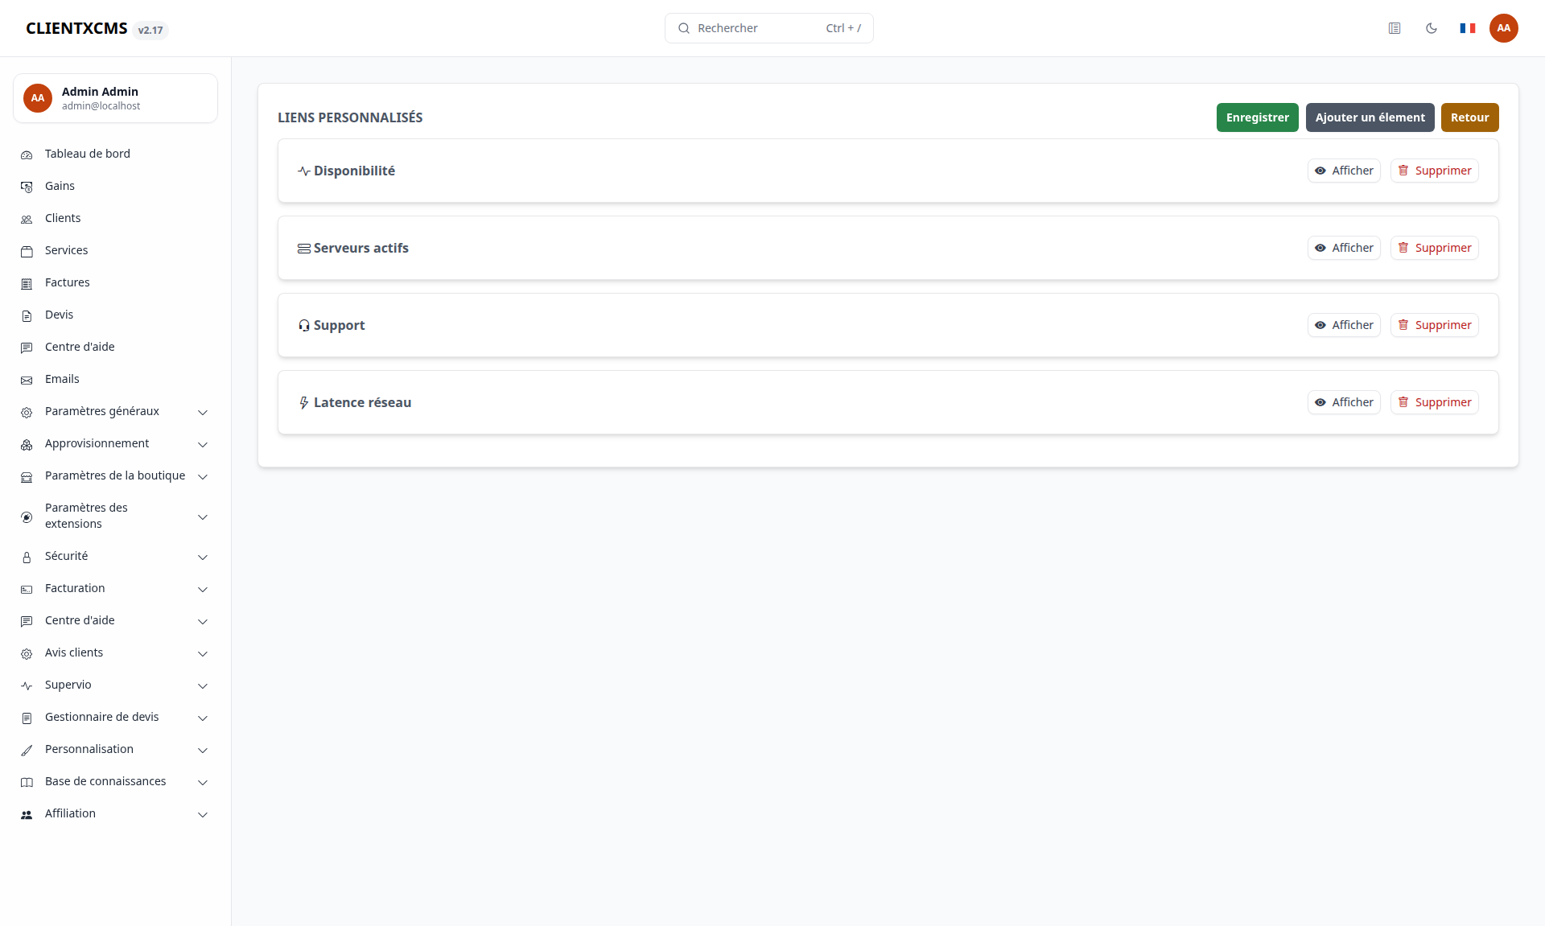Viewport: 1545px width, 926px height.
Task: Delete the Disponibilité link with Supprimer
Action: pos(1434,171)
